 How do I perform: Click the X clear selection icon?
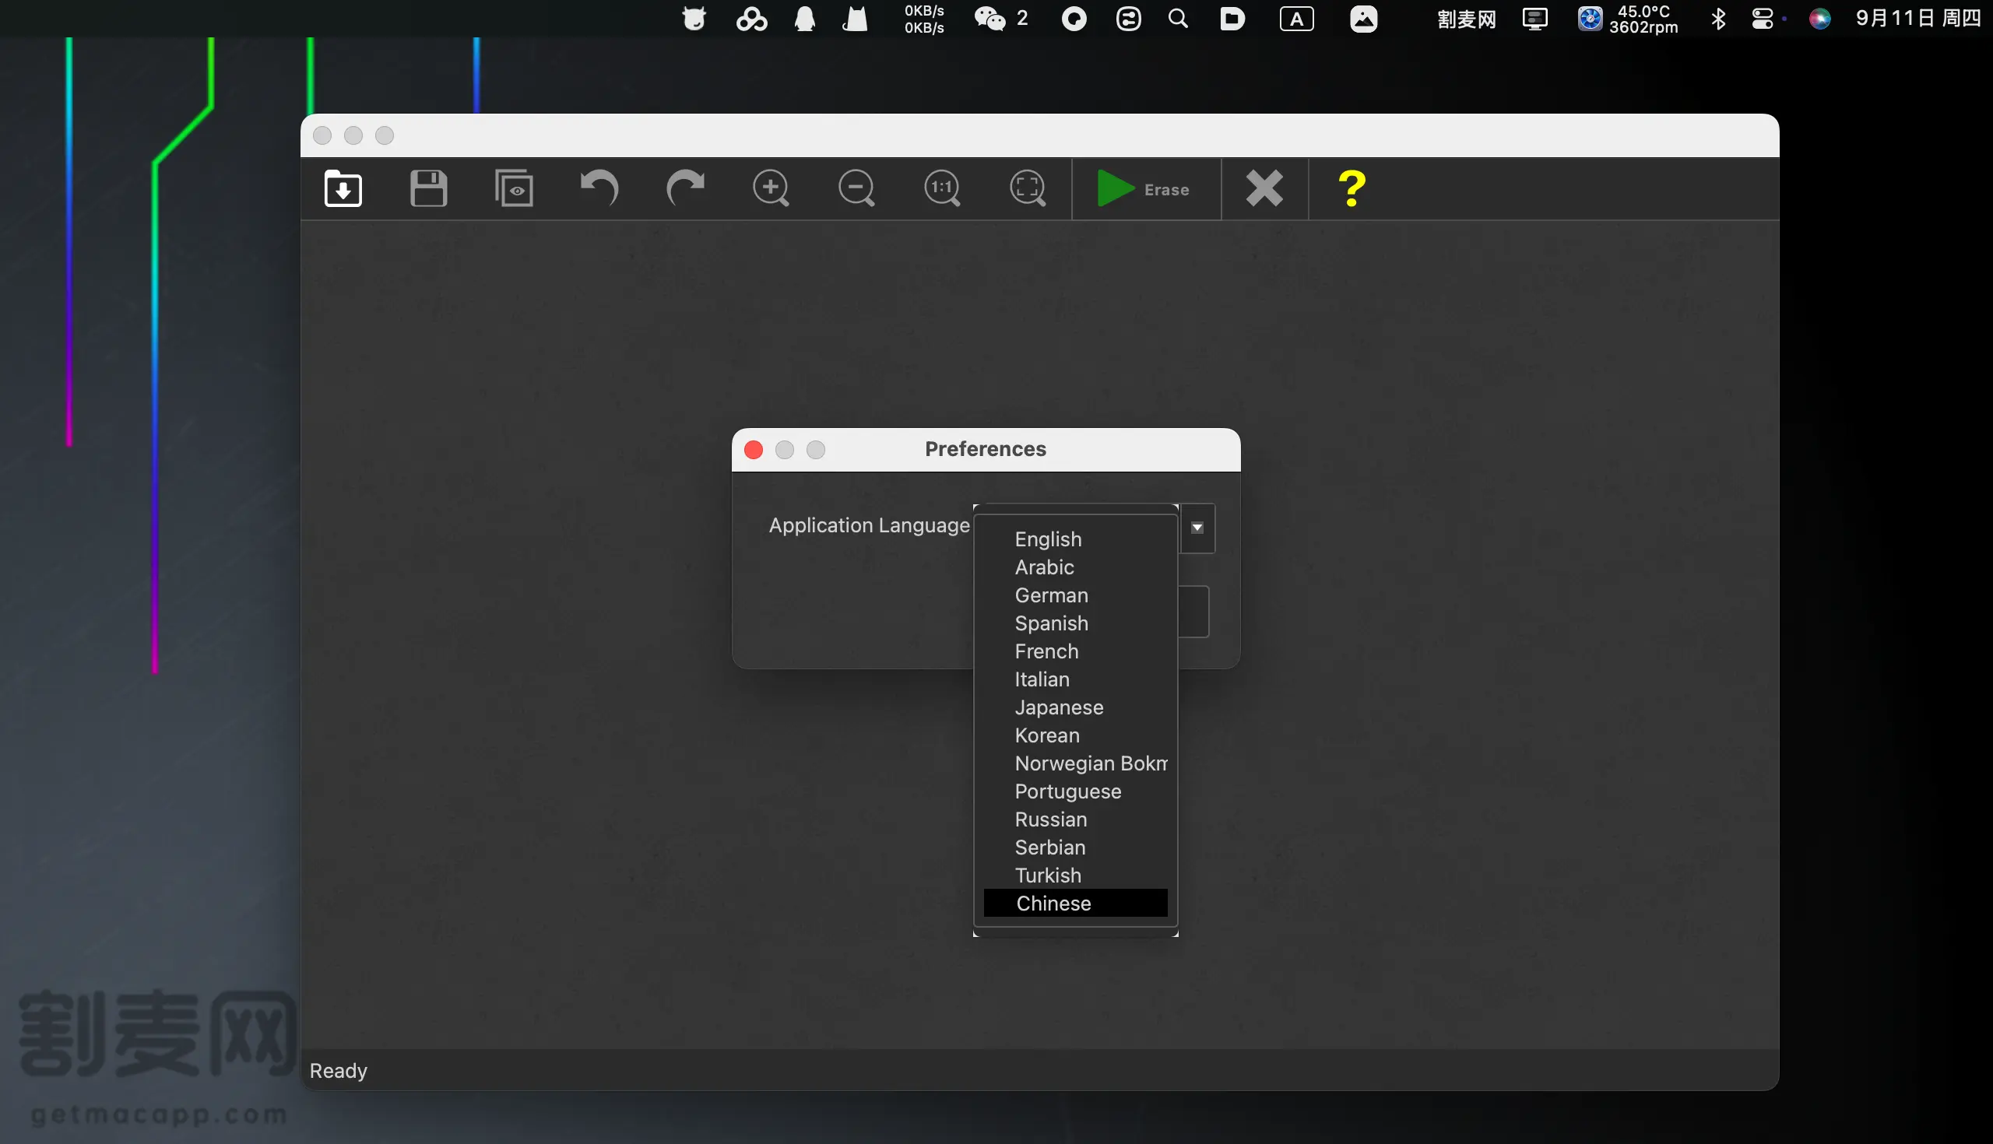pyautogui.click(x=1264, y=188)
